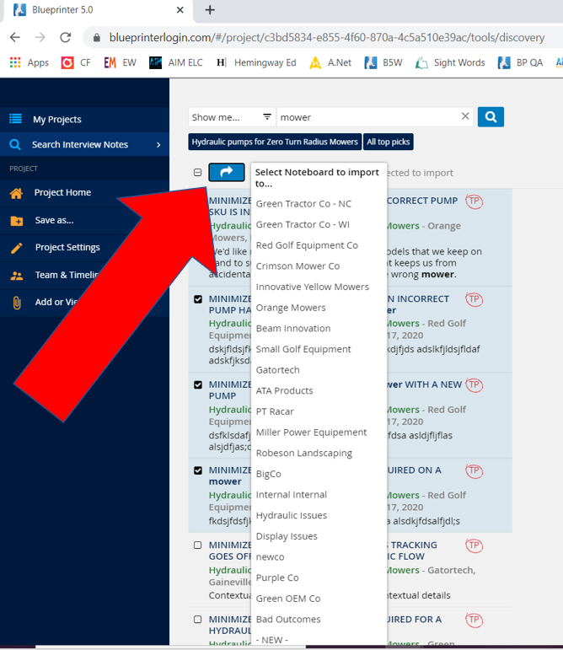Open the CF bookmark

(76, 62)
